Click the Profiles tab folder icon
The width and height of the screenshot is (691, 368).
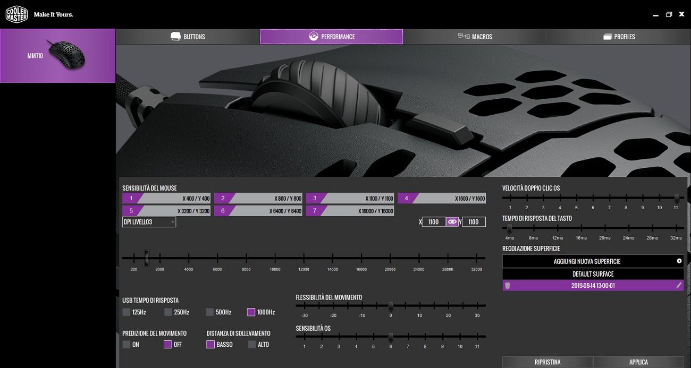click(x=608, y=37)
